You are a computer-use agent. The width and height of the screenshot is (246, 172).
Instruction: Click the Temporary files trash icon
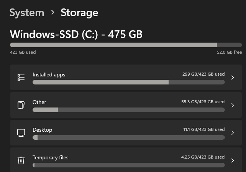21,160
